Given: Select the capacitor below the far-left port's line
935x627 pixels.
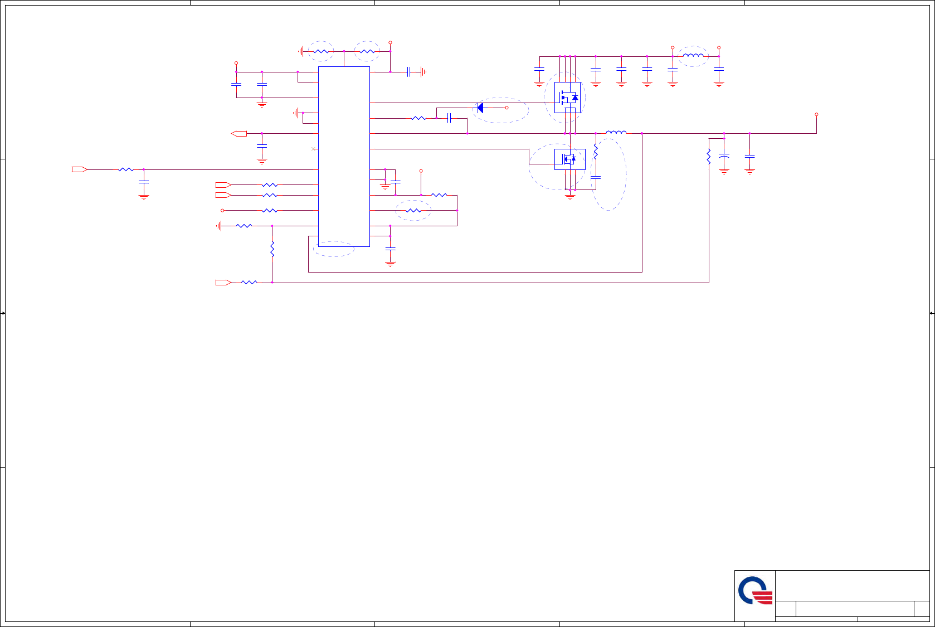Looking at the screenshot, I should pos(144,182).
